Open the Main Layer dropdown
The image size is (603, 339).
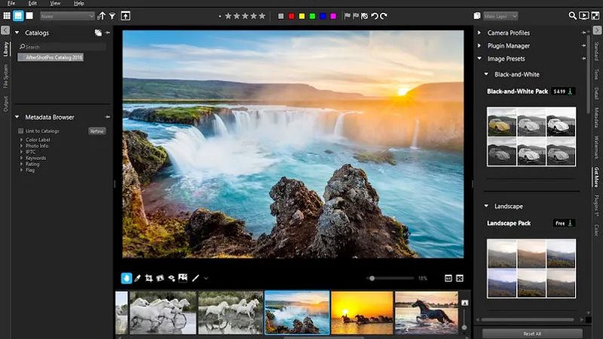pyautogui.click(x=500, y=16)
